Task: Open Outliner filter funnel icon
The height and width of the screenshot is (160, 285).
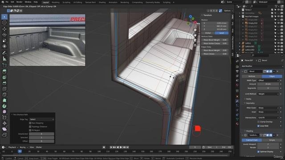Action: (276, 6)
